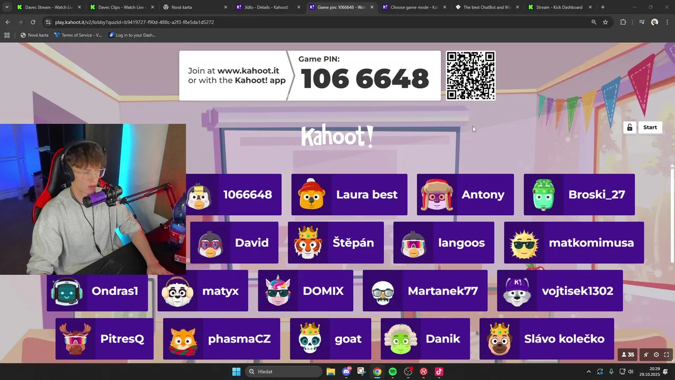Select player card Martanek77

425,291
